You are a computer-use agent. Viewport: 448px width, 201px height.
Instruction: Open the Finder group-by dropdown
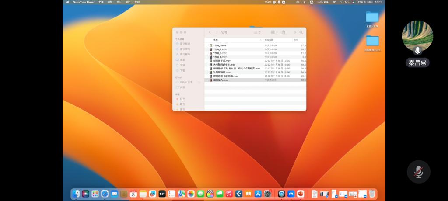click(274, 32)
